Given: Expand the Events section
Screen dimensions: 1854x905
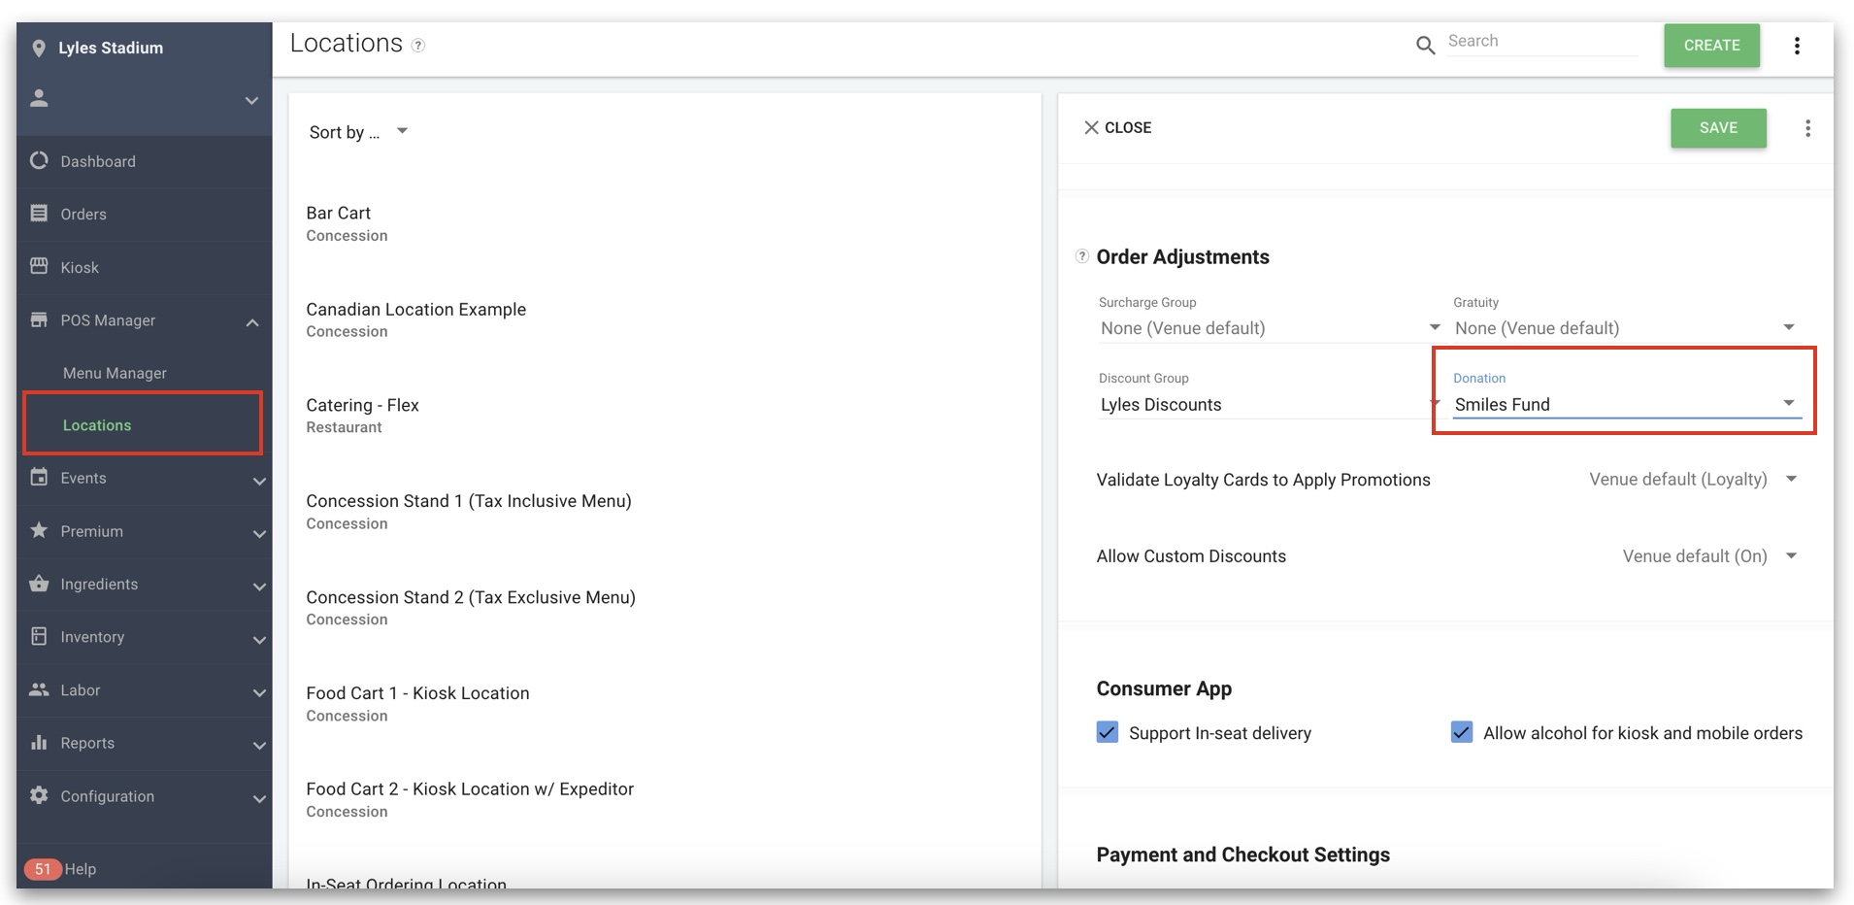Looking at the screenshot, I should [259, 481].
